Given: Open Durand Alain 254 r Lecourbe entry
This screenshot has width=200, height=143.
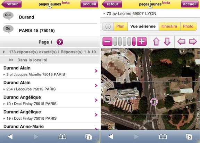Looking at the screenshot, I should click(50, 86).
